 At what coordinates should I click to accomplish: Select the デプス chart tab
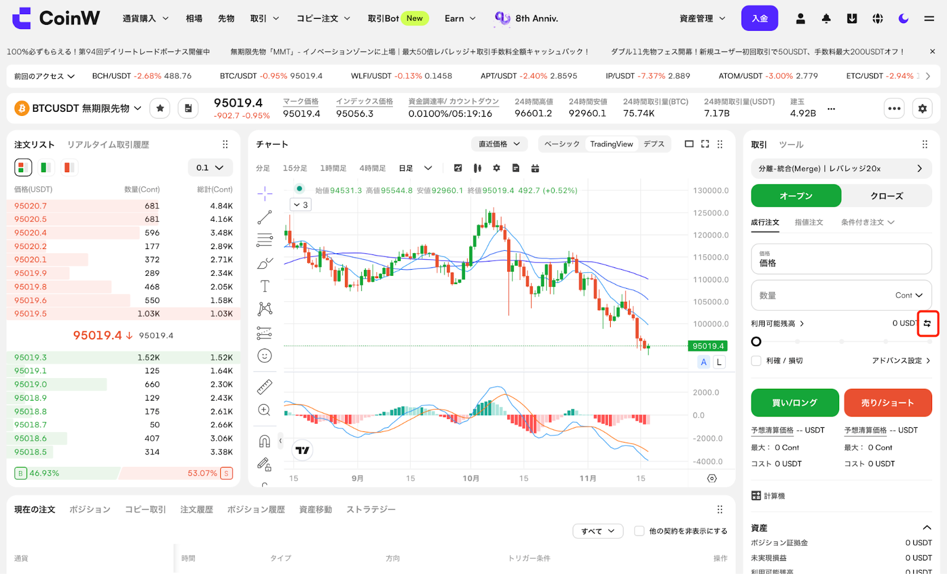click(x=654, y=144)
